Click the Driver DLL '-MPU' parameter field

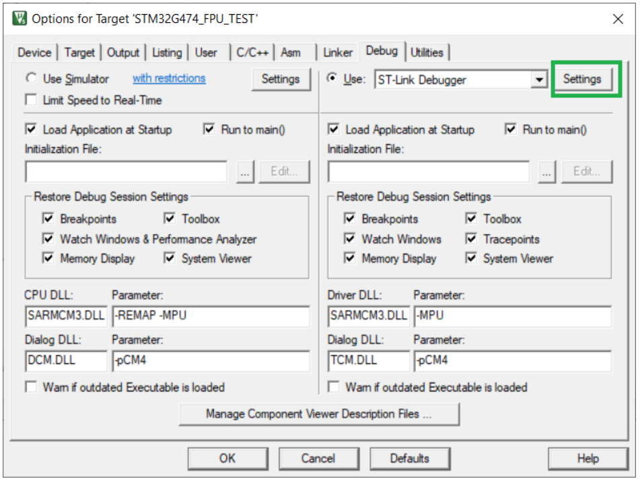click(x=513, y=316)
